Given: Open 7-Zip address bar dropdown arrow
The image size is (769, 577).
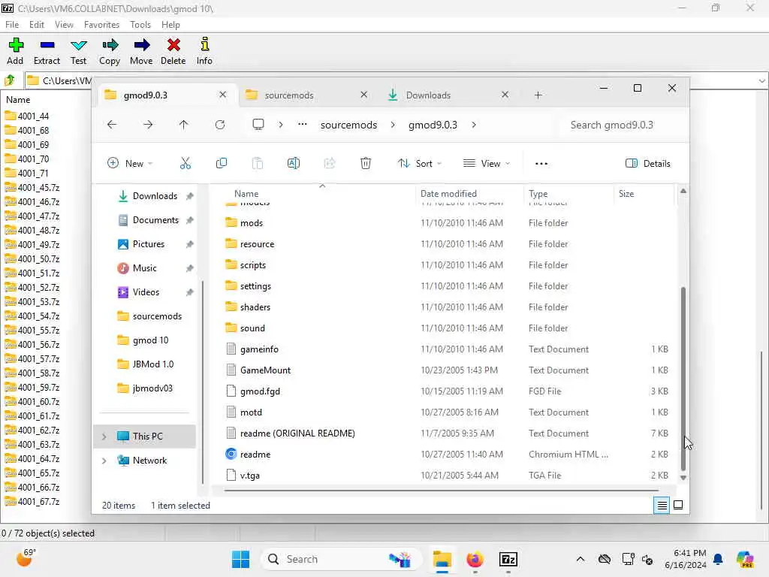Looking at the screenshot, I should 761,80.
